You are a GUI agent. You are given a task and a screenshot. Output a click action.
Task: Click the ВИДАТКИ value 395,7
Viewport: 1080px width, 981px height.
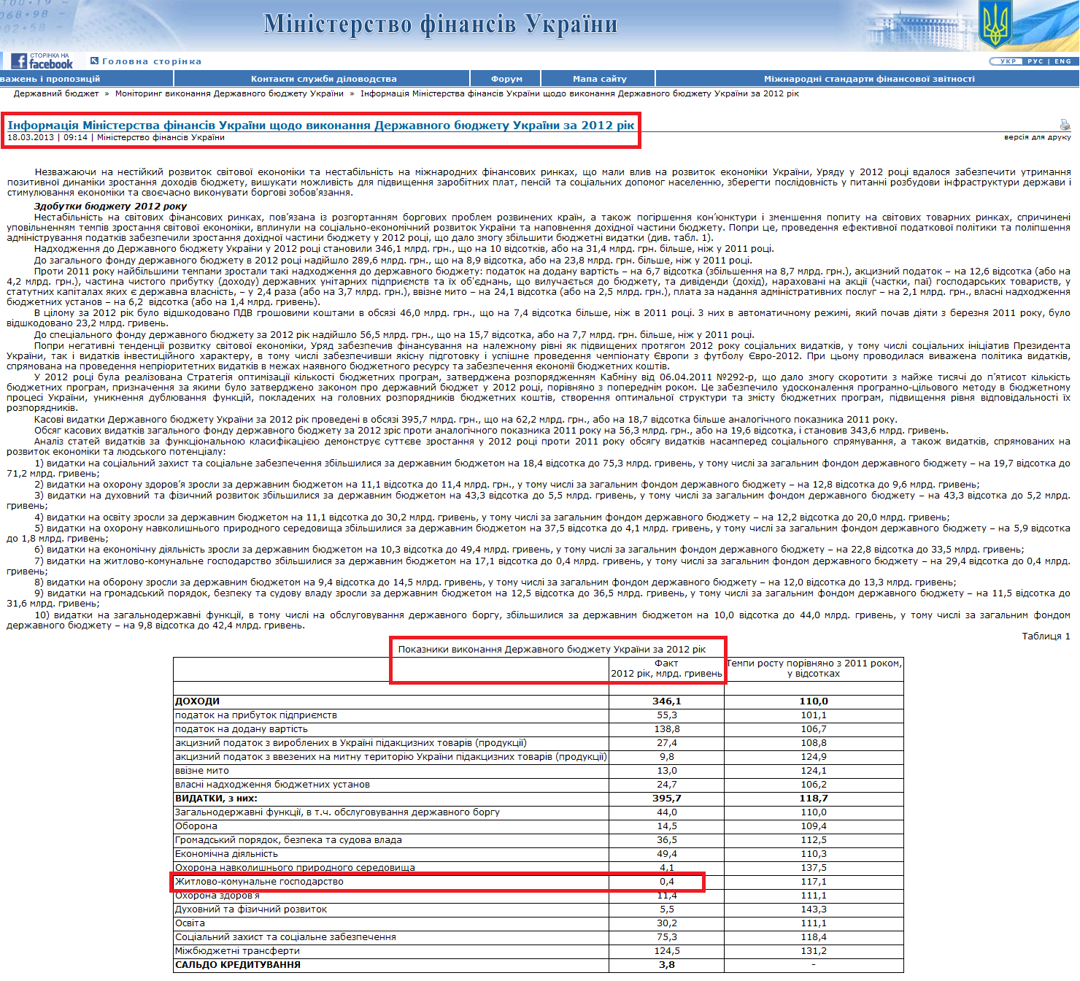click(x=666, y=799)
